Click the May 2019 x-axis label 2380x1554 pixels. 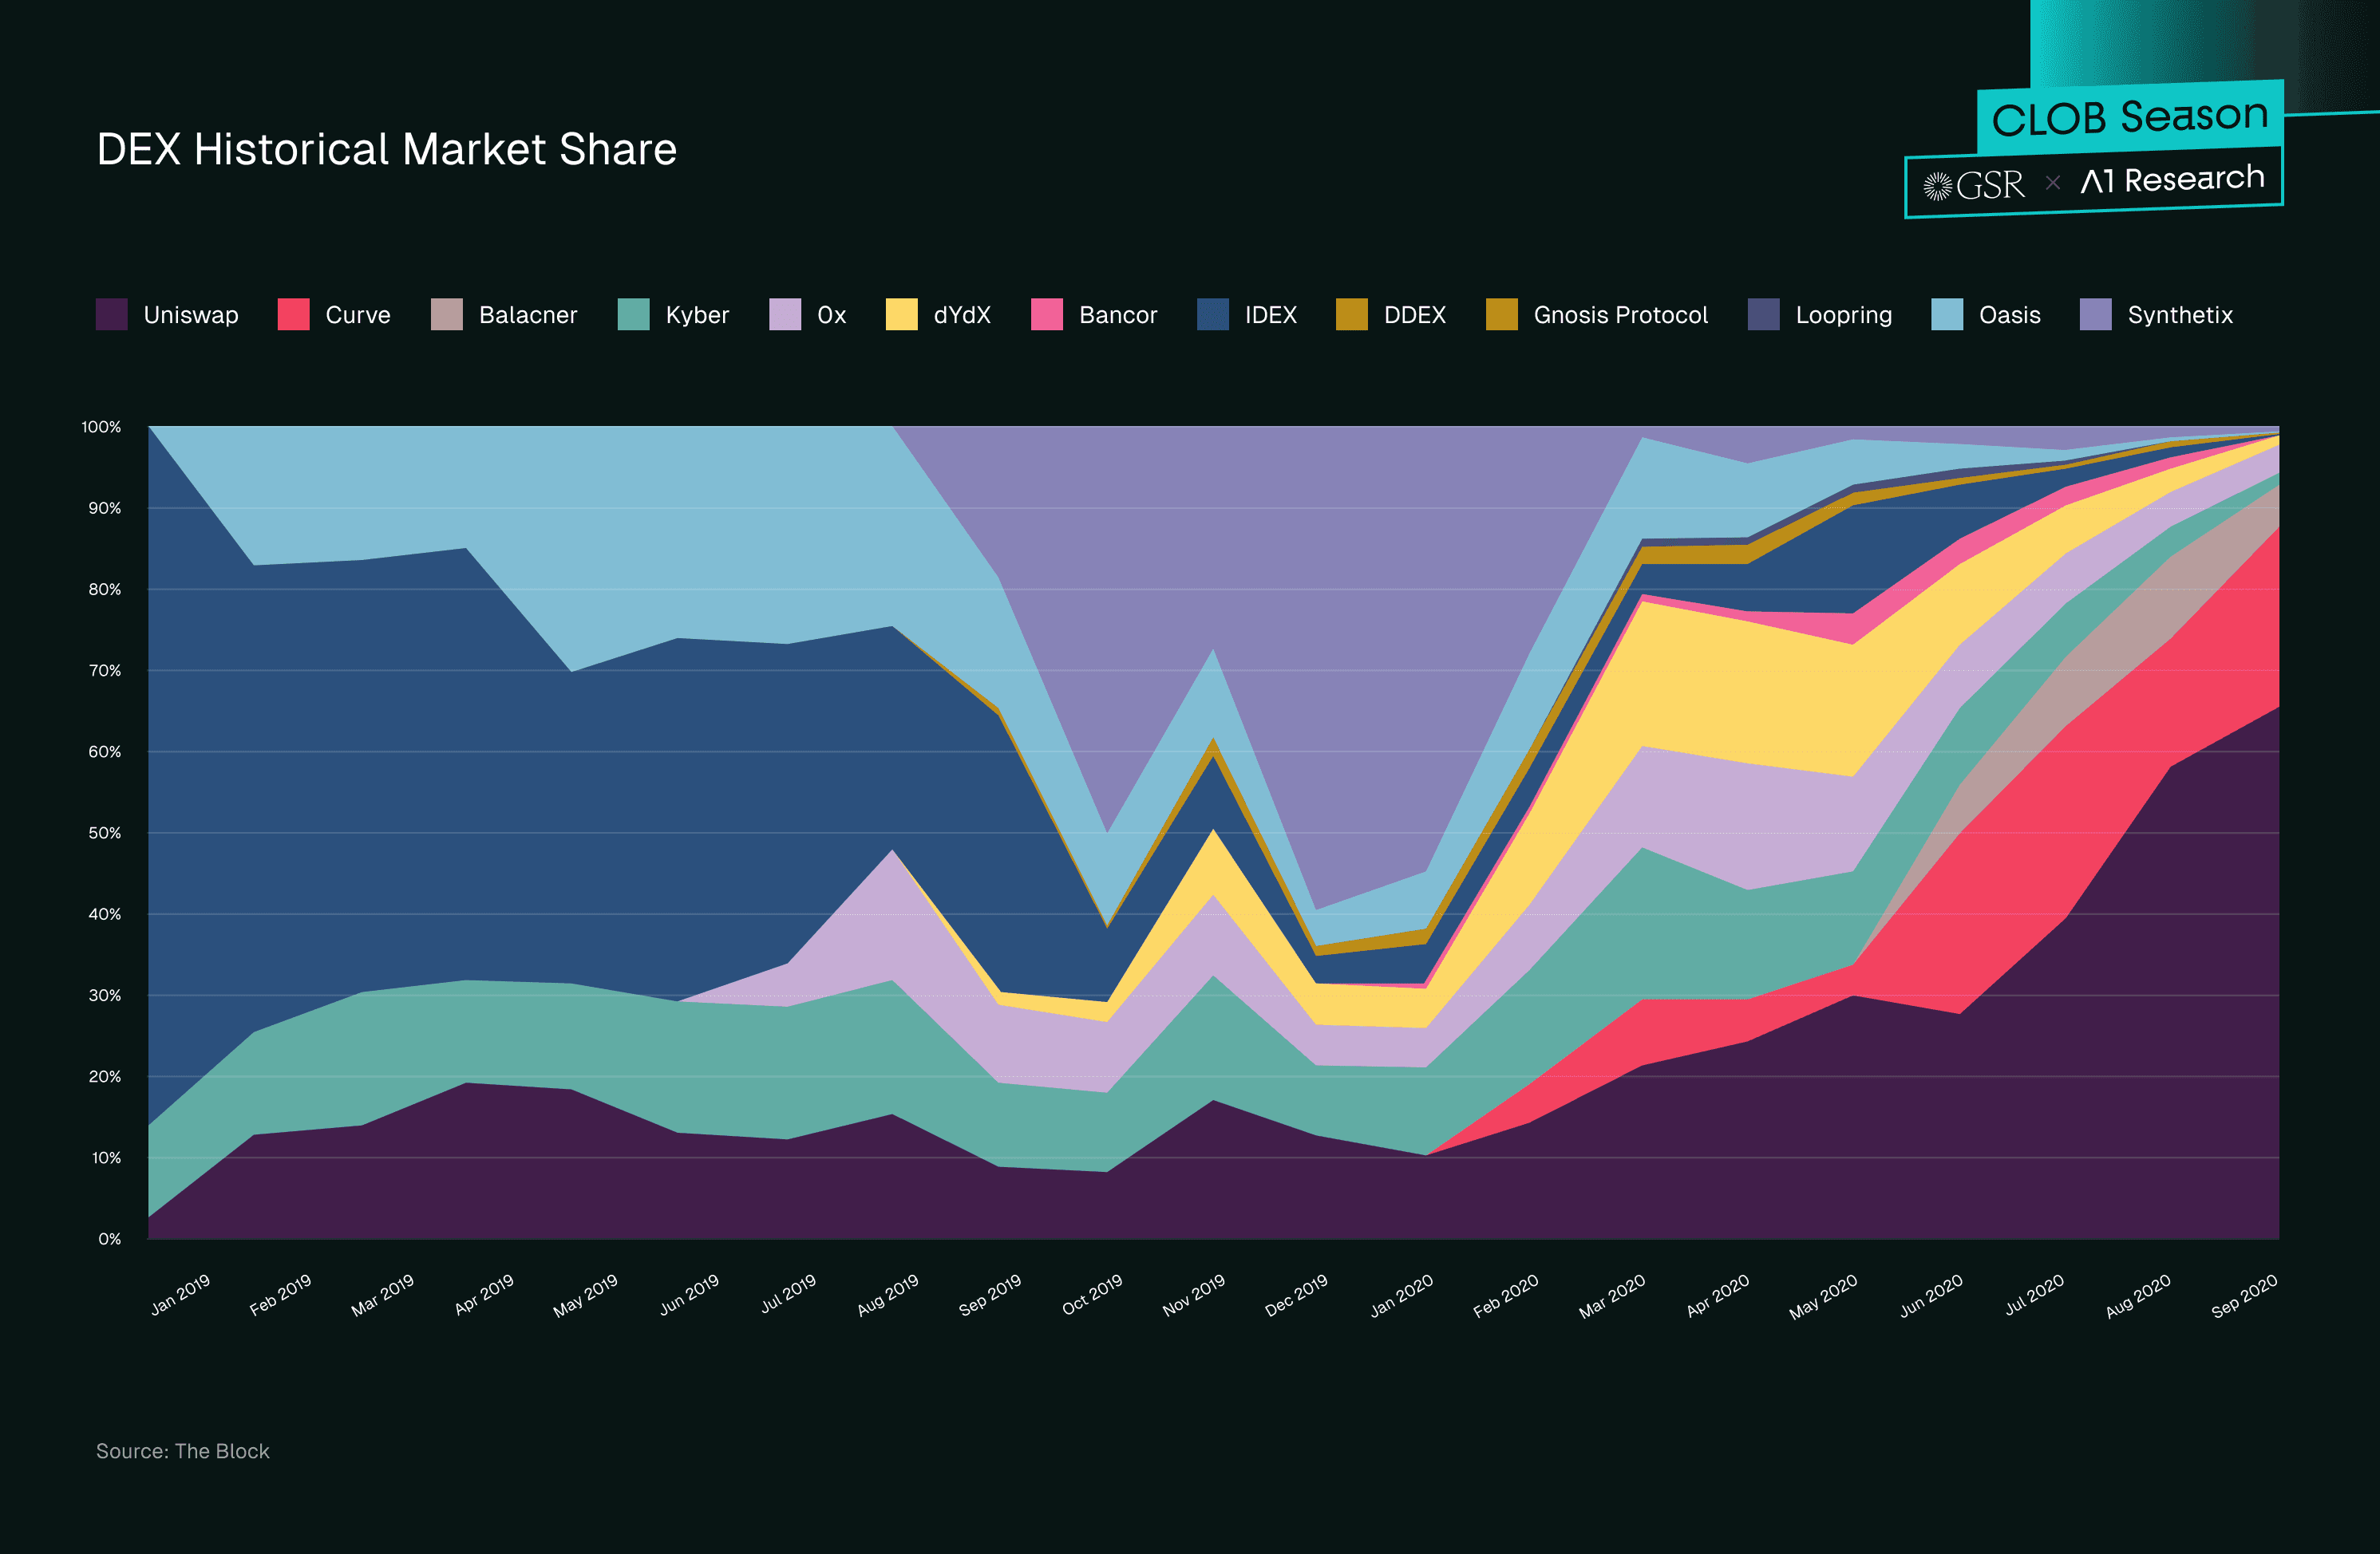[x=585, y=1296]
